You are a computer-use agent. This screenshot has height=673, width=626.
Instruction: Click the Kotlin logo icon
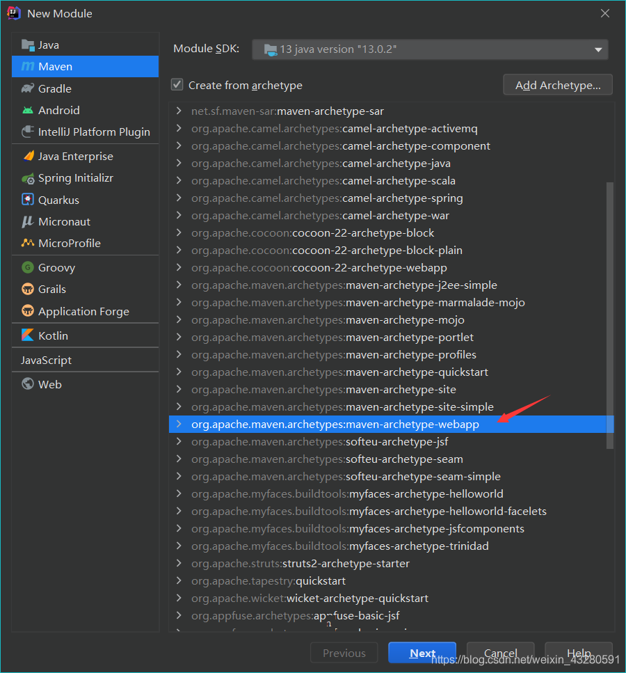28,335
